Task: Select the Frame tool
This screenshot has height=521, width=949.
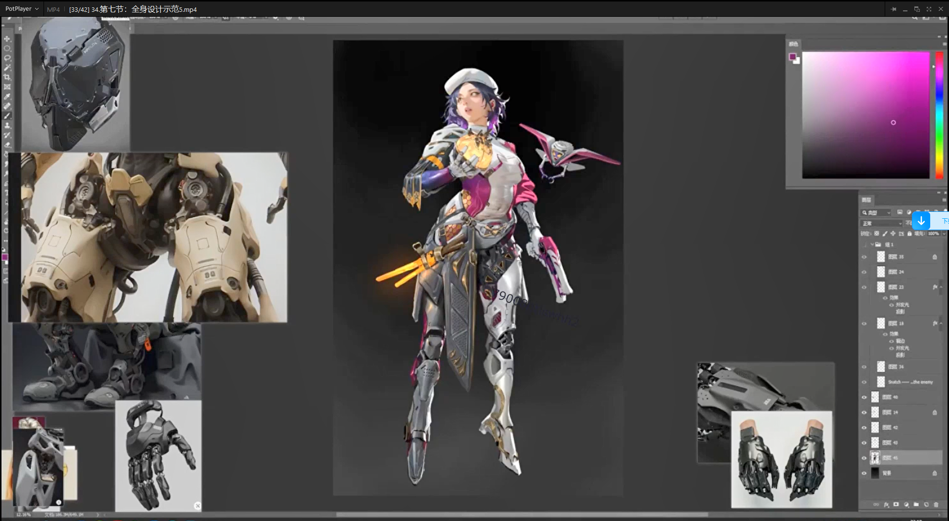Action: [7, 87]
